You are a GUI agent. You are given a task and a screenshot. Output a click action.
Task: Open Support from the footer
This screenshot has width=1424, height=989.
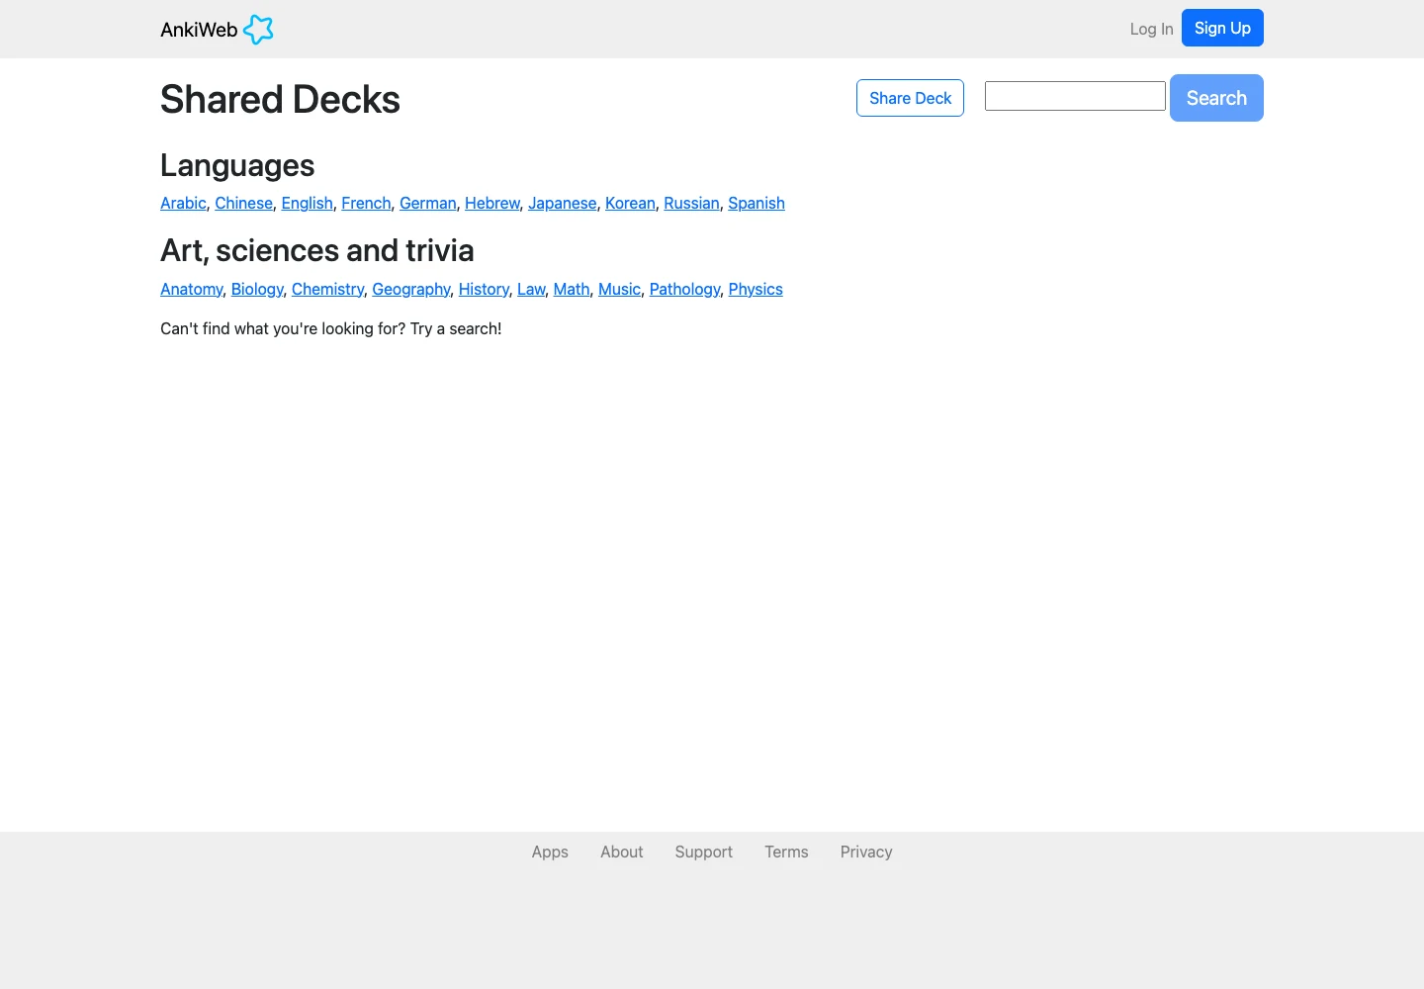(703, 852)
